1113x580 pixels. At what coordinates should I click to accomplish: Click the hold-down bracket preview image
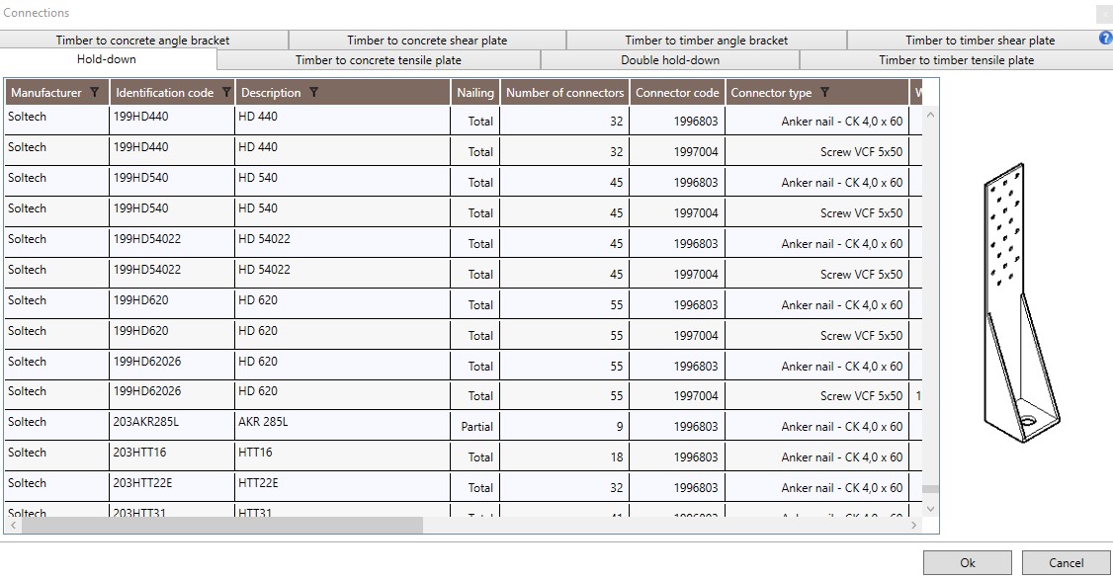pos(1021,303)
